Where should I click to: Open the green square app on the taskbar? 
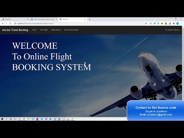[x=60, y=119]
